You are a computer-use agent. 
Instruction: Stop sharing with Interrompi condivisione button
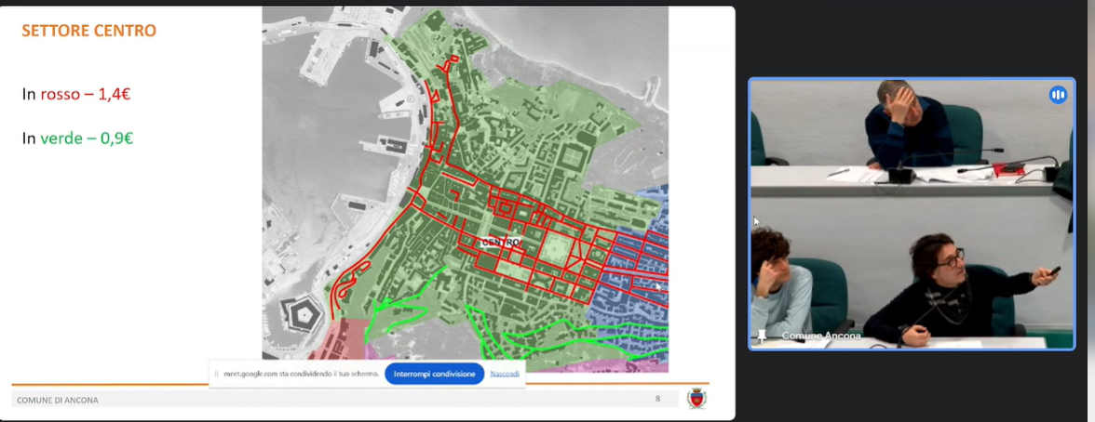[434, 374]
